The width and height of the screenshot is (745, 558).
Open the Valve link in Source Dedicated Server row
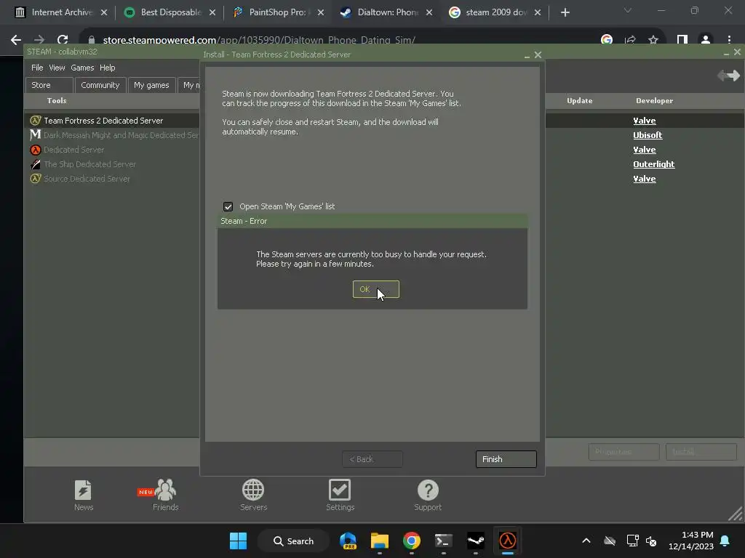645,179
